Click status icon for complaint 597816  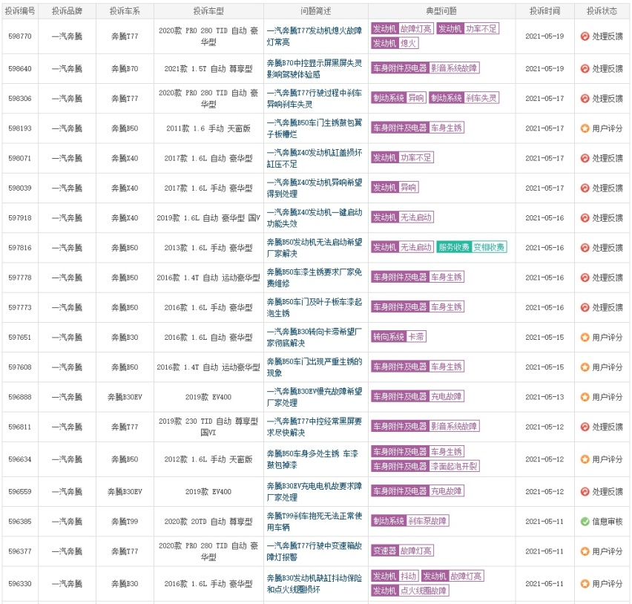(585, 248)
